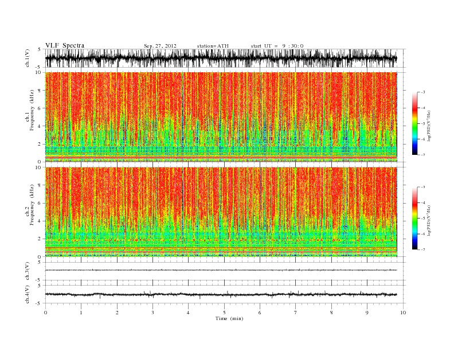Click the ch.3(V) waveform trace
The image size is (454, 351).
(x=221, y=270)
